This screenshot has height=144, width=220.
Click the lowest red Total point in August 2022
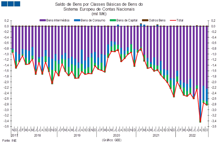pyautogui.click(x=200, y=122)
